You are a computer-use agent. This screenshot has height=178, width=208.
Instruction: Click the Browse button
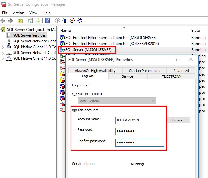coord(178,120)
